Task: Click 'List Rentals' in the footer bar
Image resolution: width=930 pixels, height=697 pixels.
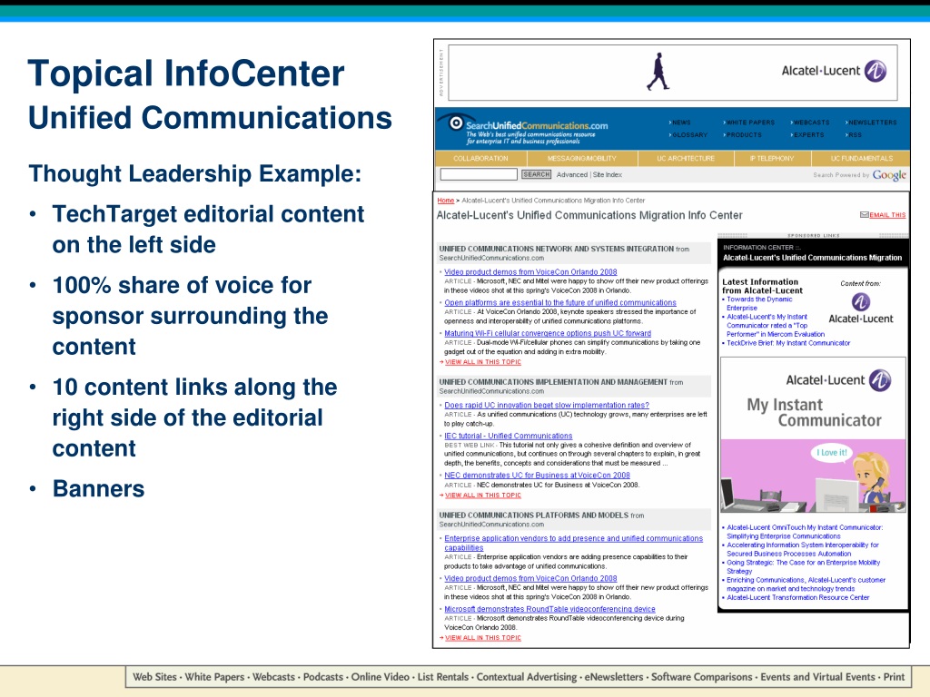Action: coord(443,677)
